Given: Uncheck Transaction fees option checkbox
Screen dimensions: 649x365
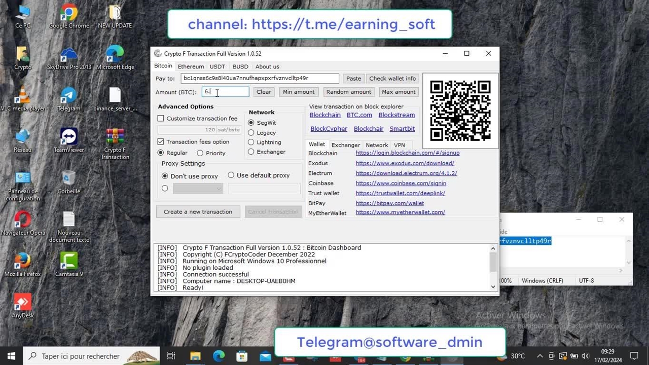Looking at the screenshot, I should (161, 142).
